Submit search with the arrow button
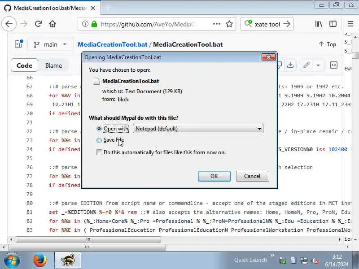The width and height of the screenshot is (359, 269). tap(287, 24)
